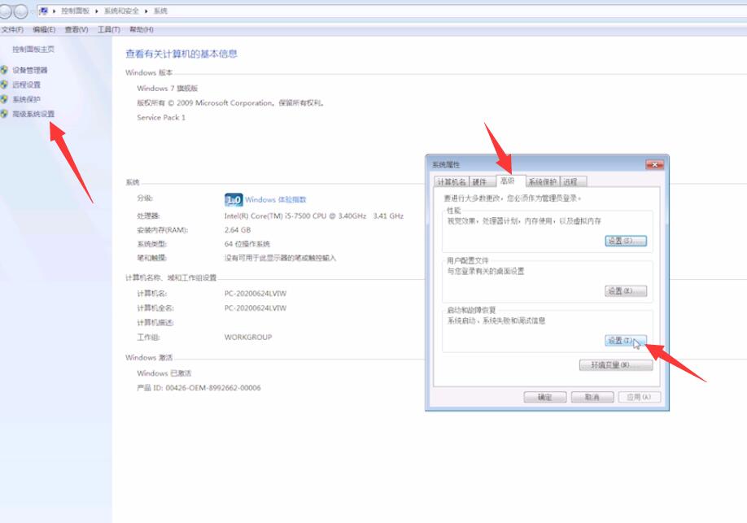Switch to the 硬件 tab
This screenshot has height=523, width=747.
tap(479, 182)
